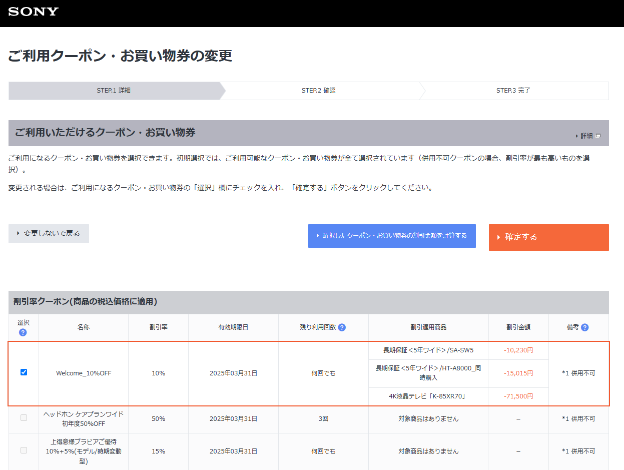The height and width of the screenshot is (470, 624).
Task: Calculate discount with blue 割引金額を計算する button
Action: point(392,236)
